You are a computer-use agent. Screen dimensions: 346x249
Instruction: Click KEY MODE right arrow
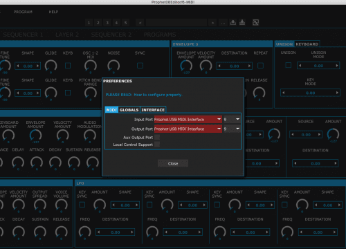click(337, 93)
